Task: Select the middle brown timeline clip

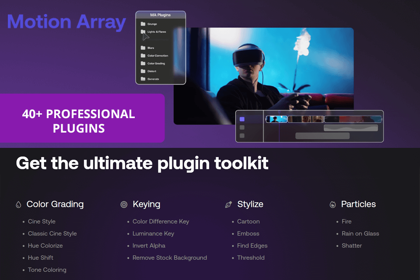Action: [306, 119]
